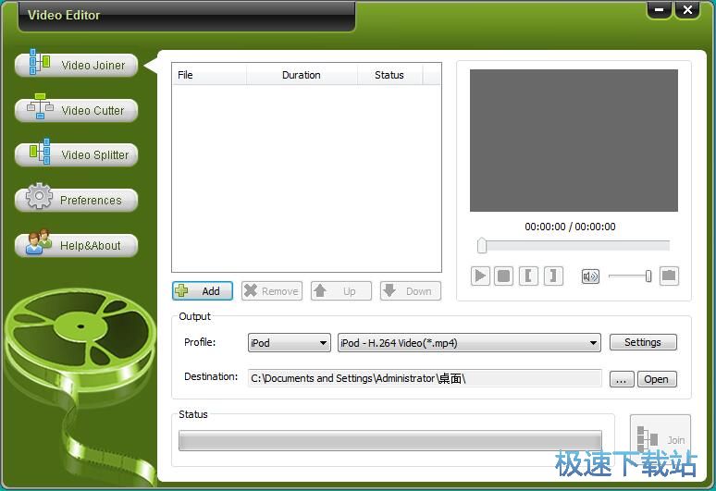Click the Destination path field
This screenshot has height=491, width=716.
click(425, 378)
